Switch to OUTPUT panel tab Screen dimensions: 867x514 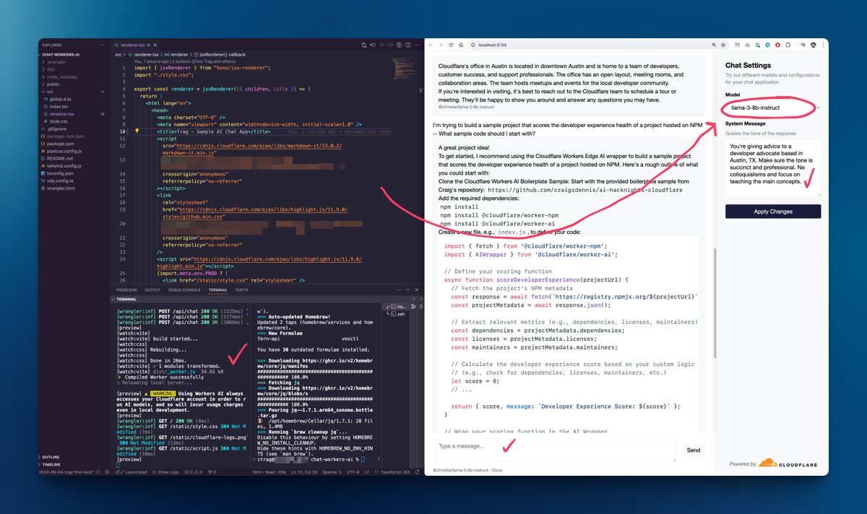tap(152, 289)
